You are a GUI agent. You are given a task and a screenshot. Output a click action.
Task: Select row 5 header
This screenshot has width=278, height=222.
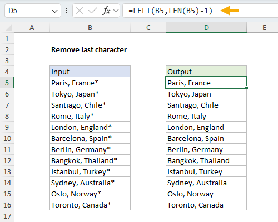[x=7, y=83]
